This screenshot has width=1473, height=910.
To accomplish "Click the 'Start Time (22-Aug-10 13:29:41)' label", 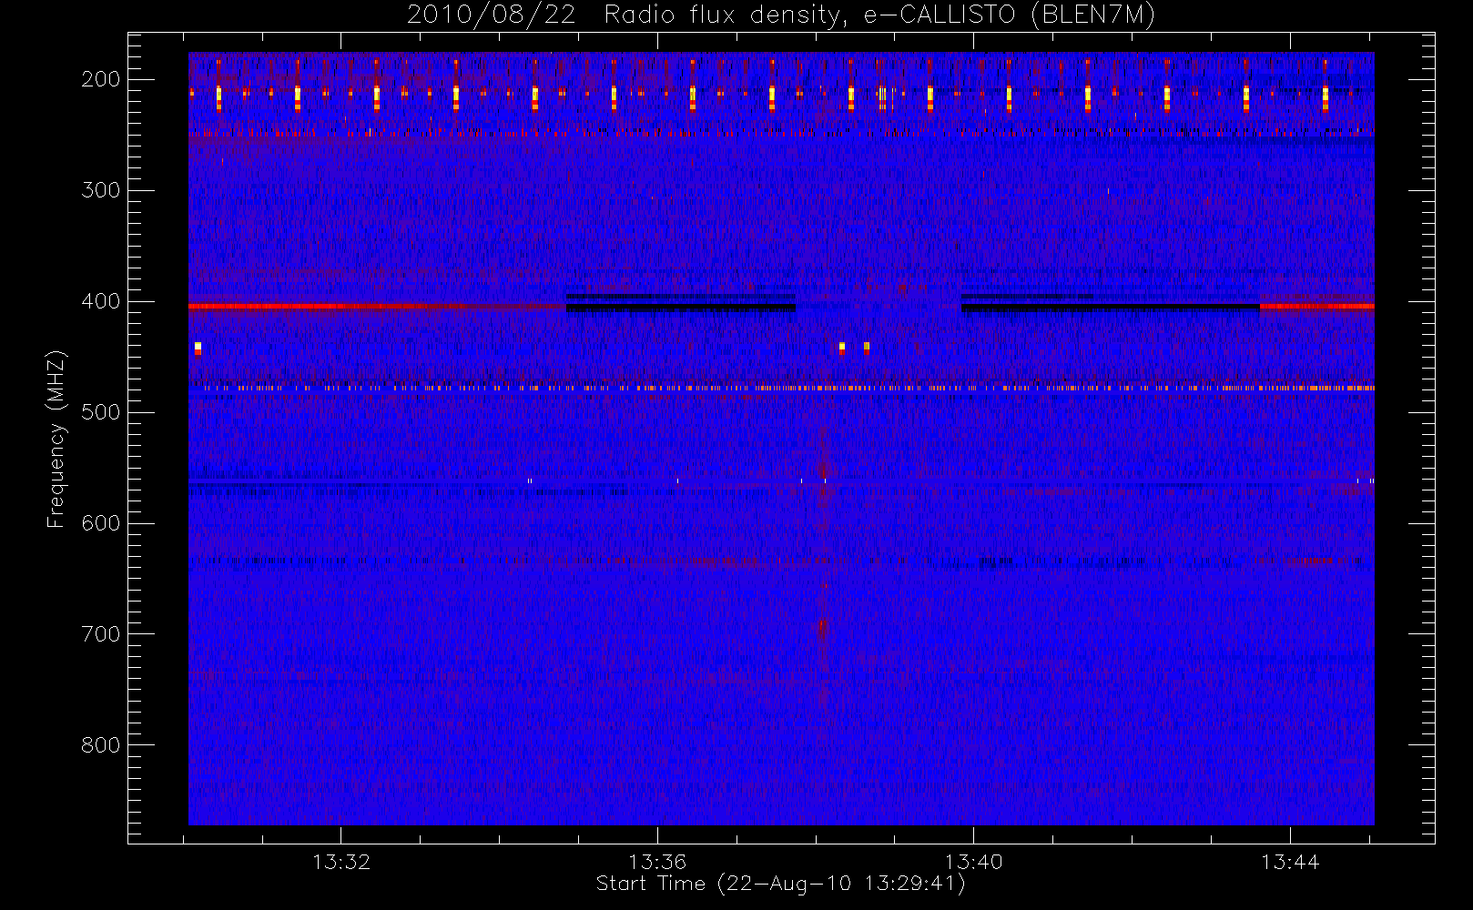I will pyautogui.click(x=780, y=884).
